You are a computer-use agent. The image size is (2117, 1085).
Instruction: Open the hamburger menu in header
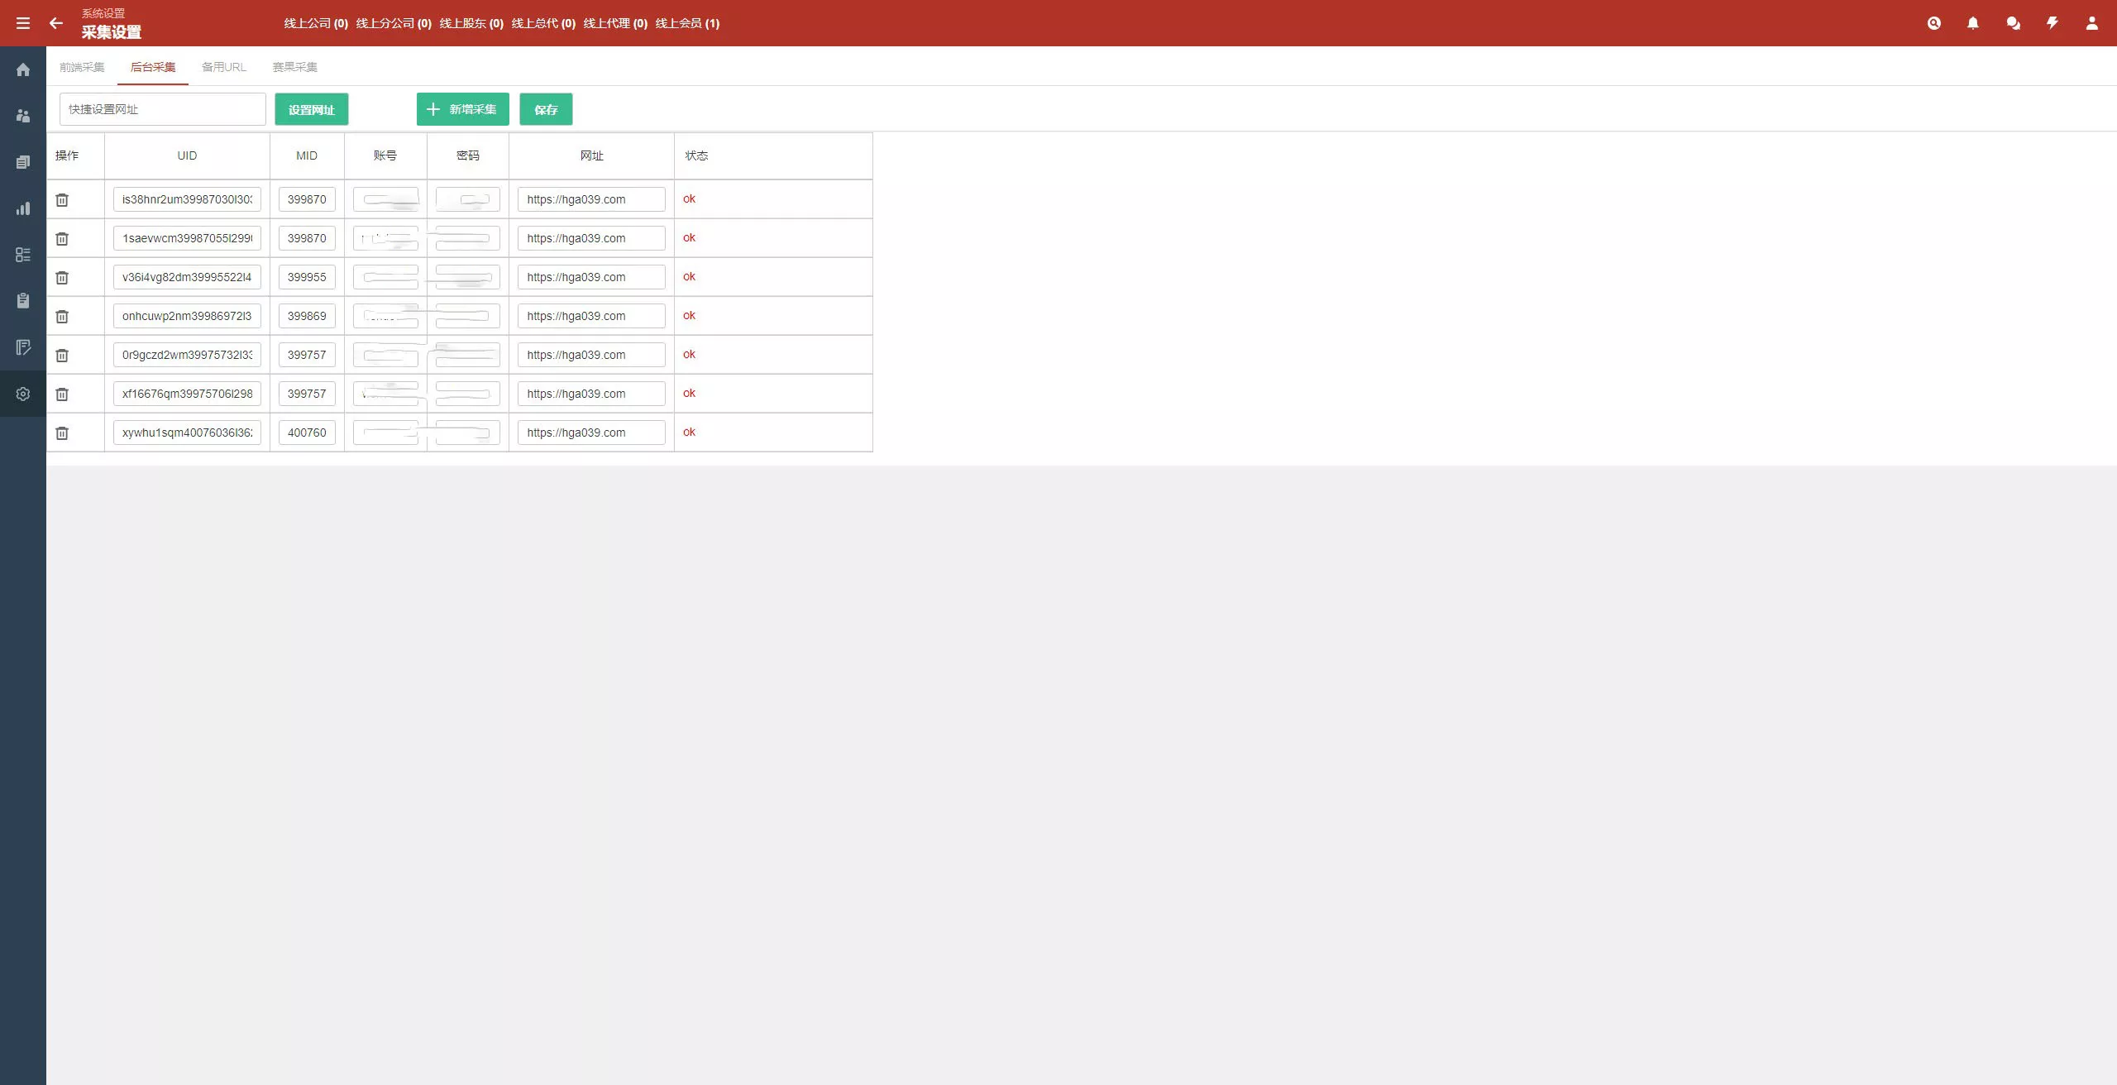(23, 23)
